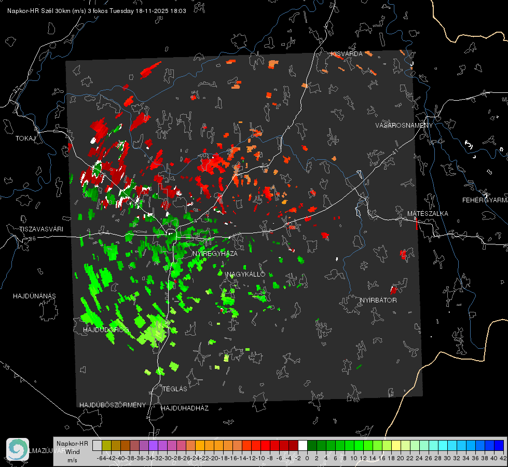
Task: Pick the deep blue swatch between 40 and 42
Action: (499, 445)
